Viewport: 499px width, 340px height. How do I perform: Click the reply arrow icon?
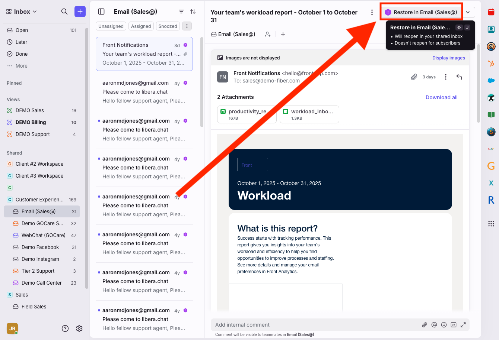click(x=459, y=77)
